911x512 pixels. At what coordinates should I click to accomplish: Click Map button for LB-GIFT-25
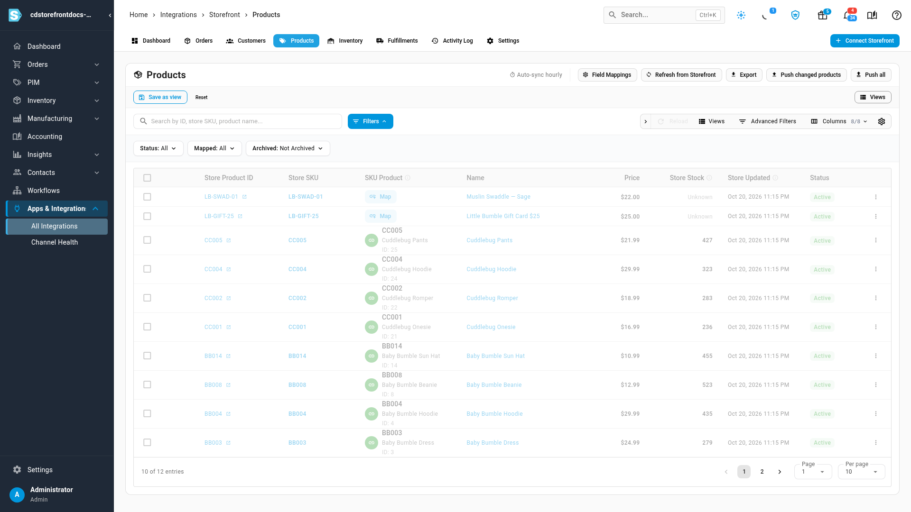pyautogui.click(x=381, y=216)
